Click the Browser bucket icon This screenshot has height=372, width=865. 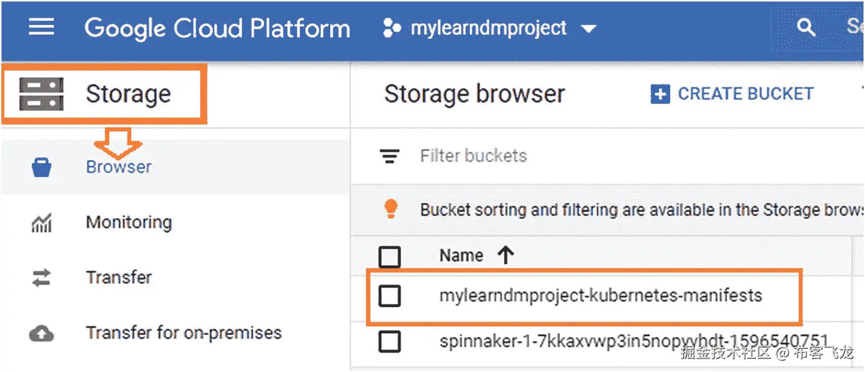pos(41,167)
